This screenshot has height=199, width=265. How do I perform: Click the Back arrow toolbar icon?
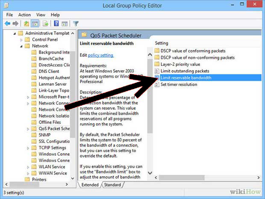(7, 24)
